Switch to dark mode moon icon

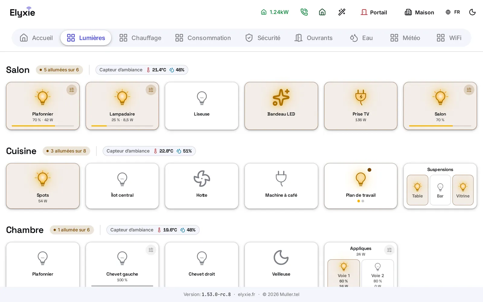[472, 12]
